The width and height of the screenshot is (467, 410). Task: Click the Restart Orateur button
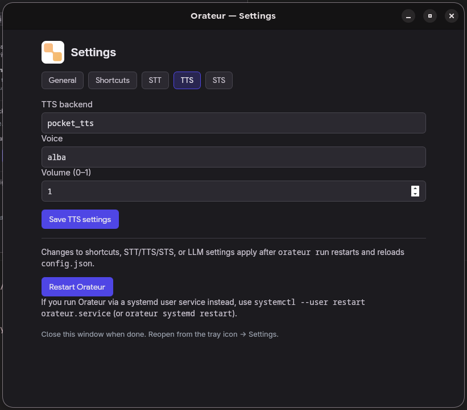tap(77, 287)
